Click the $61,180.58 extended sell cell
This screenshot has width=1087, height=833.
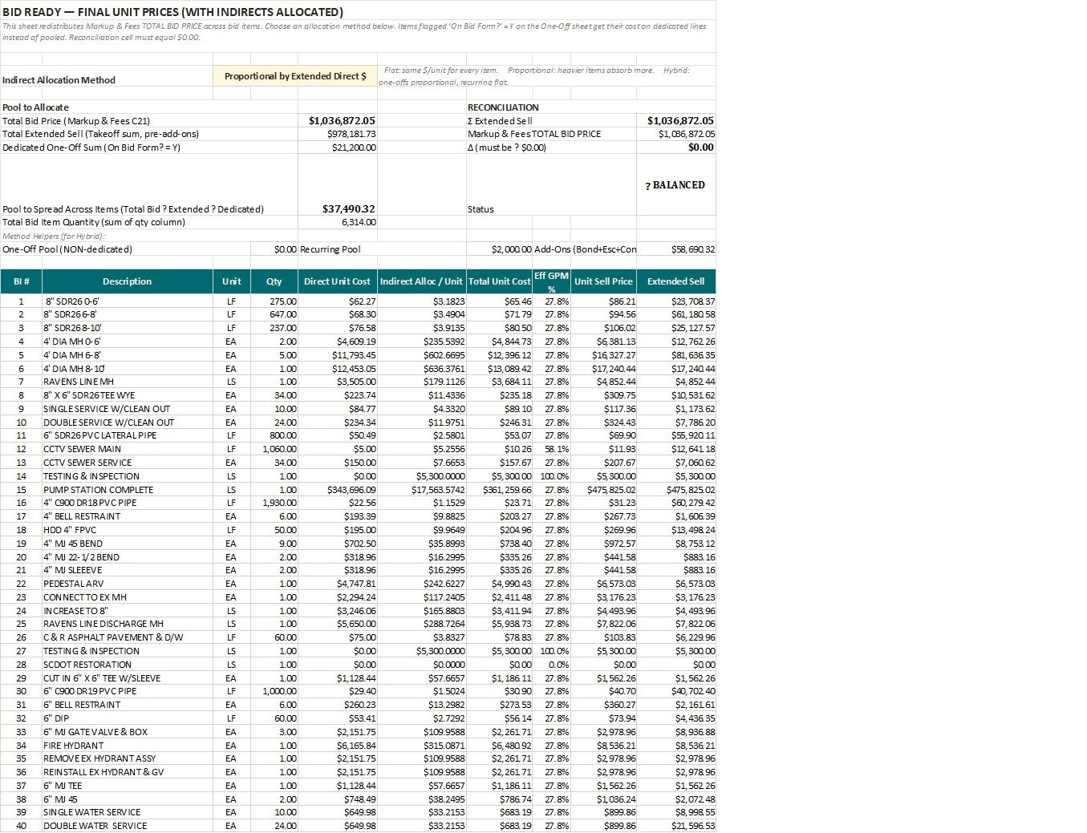tap(676, 314)
